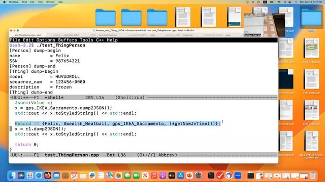
Task: Open Safari from the dock
Action: (39, 175)
